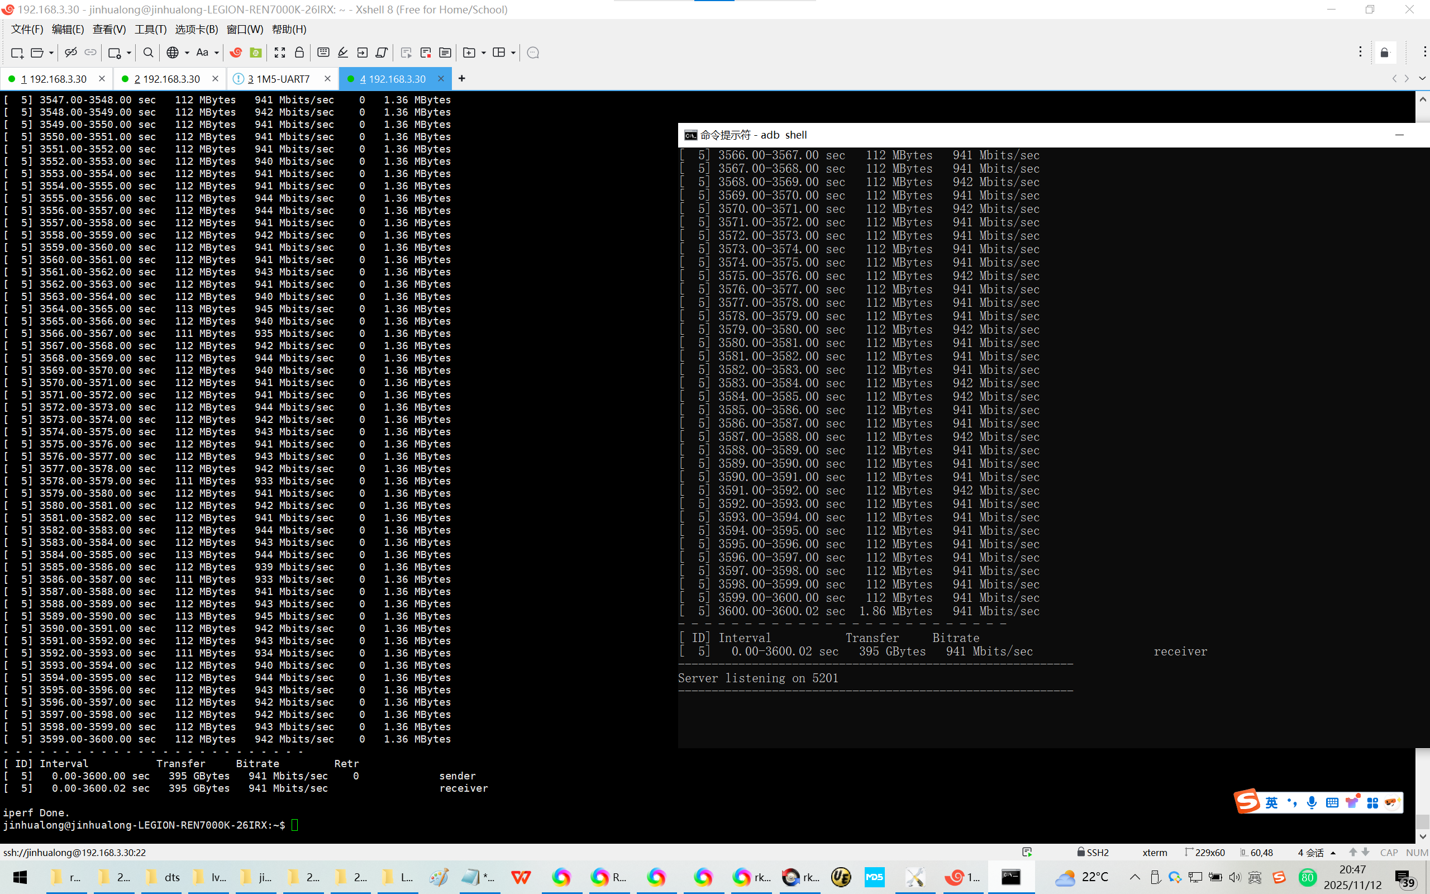This screenshot has width=1430, height=894.
Task: Expand the layout arrangement dropdown arrow
Action: pos(513,53)
